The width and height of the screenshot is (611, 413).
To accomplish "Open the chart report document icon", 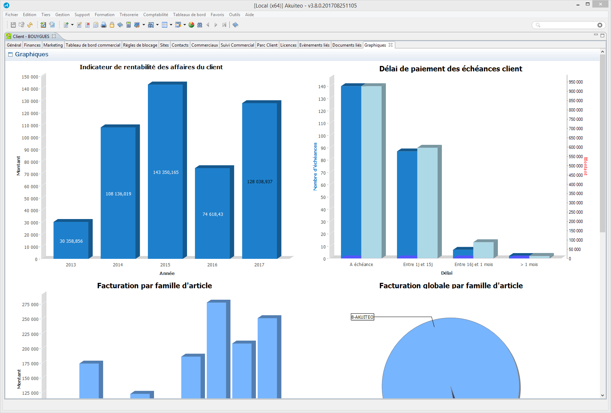I will tap(52, 25).
